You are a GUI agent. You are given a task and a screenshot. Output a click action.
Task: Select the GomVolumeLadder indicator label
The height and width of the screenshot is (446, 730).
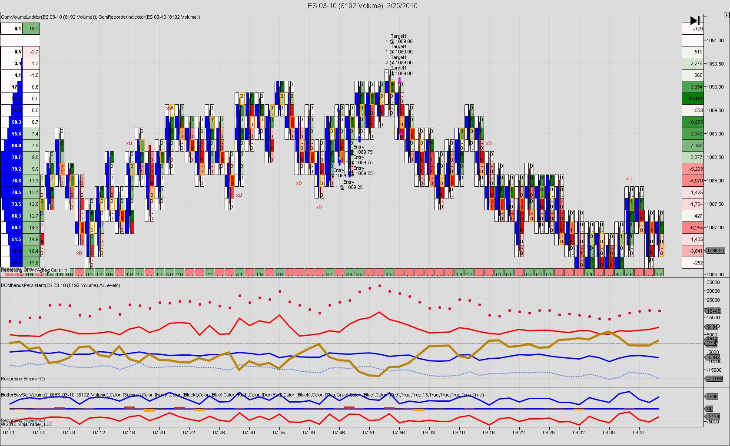coord(48,17)
